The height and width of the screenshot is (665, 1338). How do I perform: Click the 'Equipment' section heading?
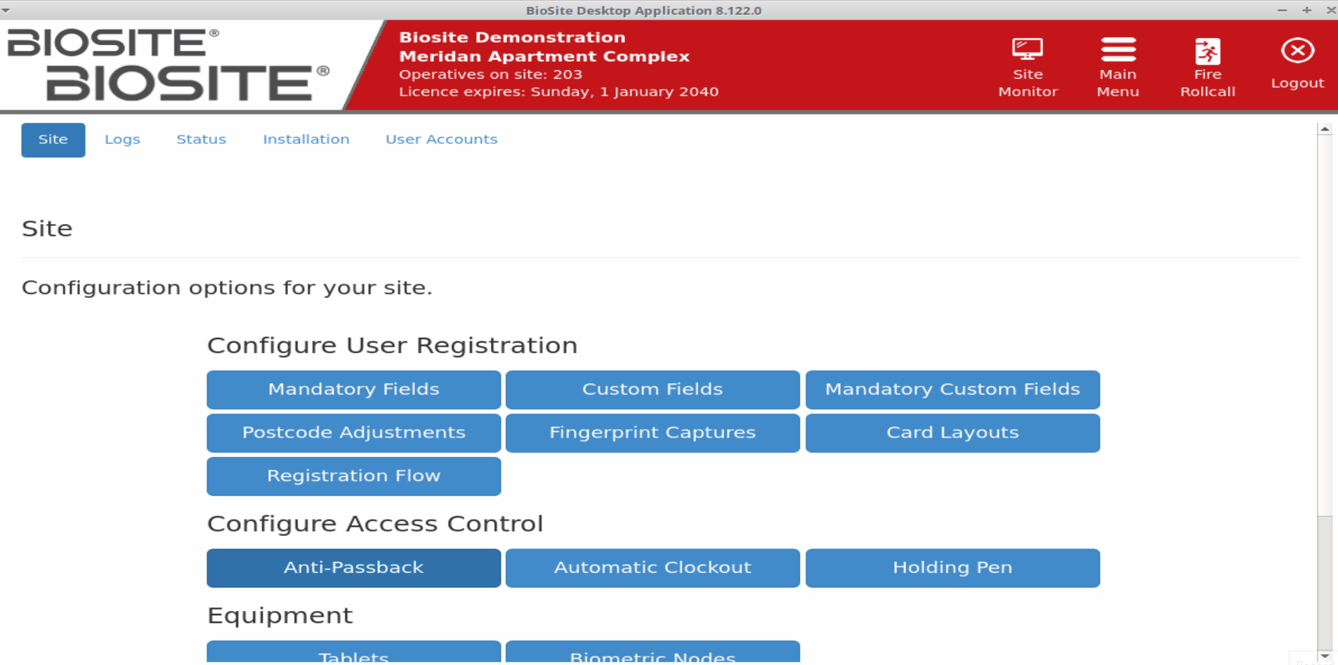tap(280, 616)
